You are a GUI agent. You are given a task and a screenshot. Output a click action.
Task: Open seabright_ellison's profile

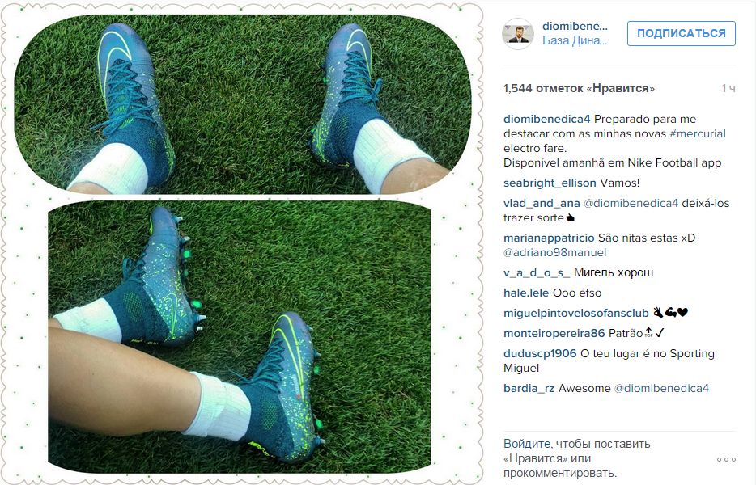tap(550, 183)
